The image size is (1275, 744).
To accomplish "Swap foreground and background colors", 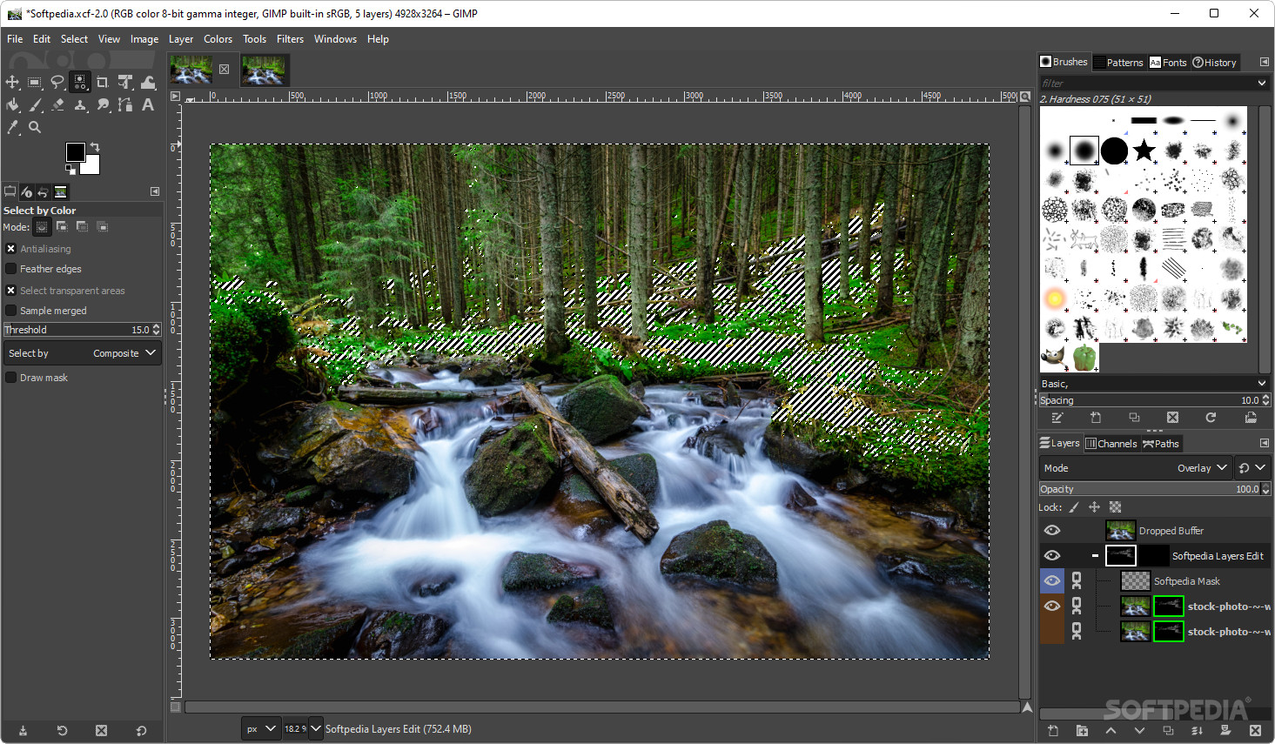I will [x=95, y=147].
